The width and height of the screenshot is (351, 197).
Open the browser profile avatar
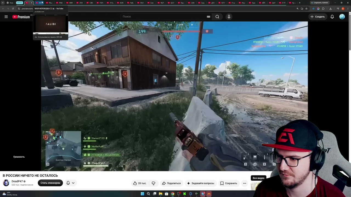pos(343,8)
